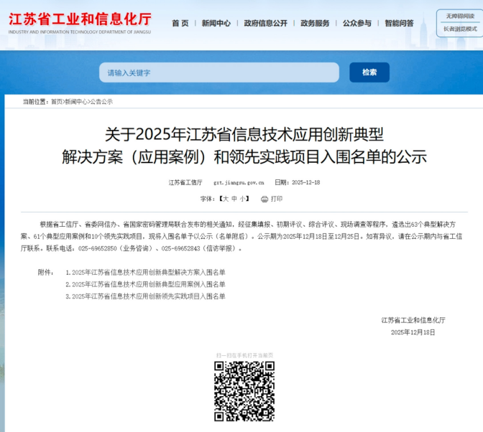
Task: Click the 江苏省工业和信息化厅 site logo
Action: click(x=80, y=22)
